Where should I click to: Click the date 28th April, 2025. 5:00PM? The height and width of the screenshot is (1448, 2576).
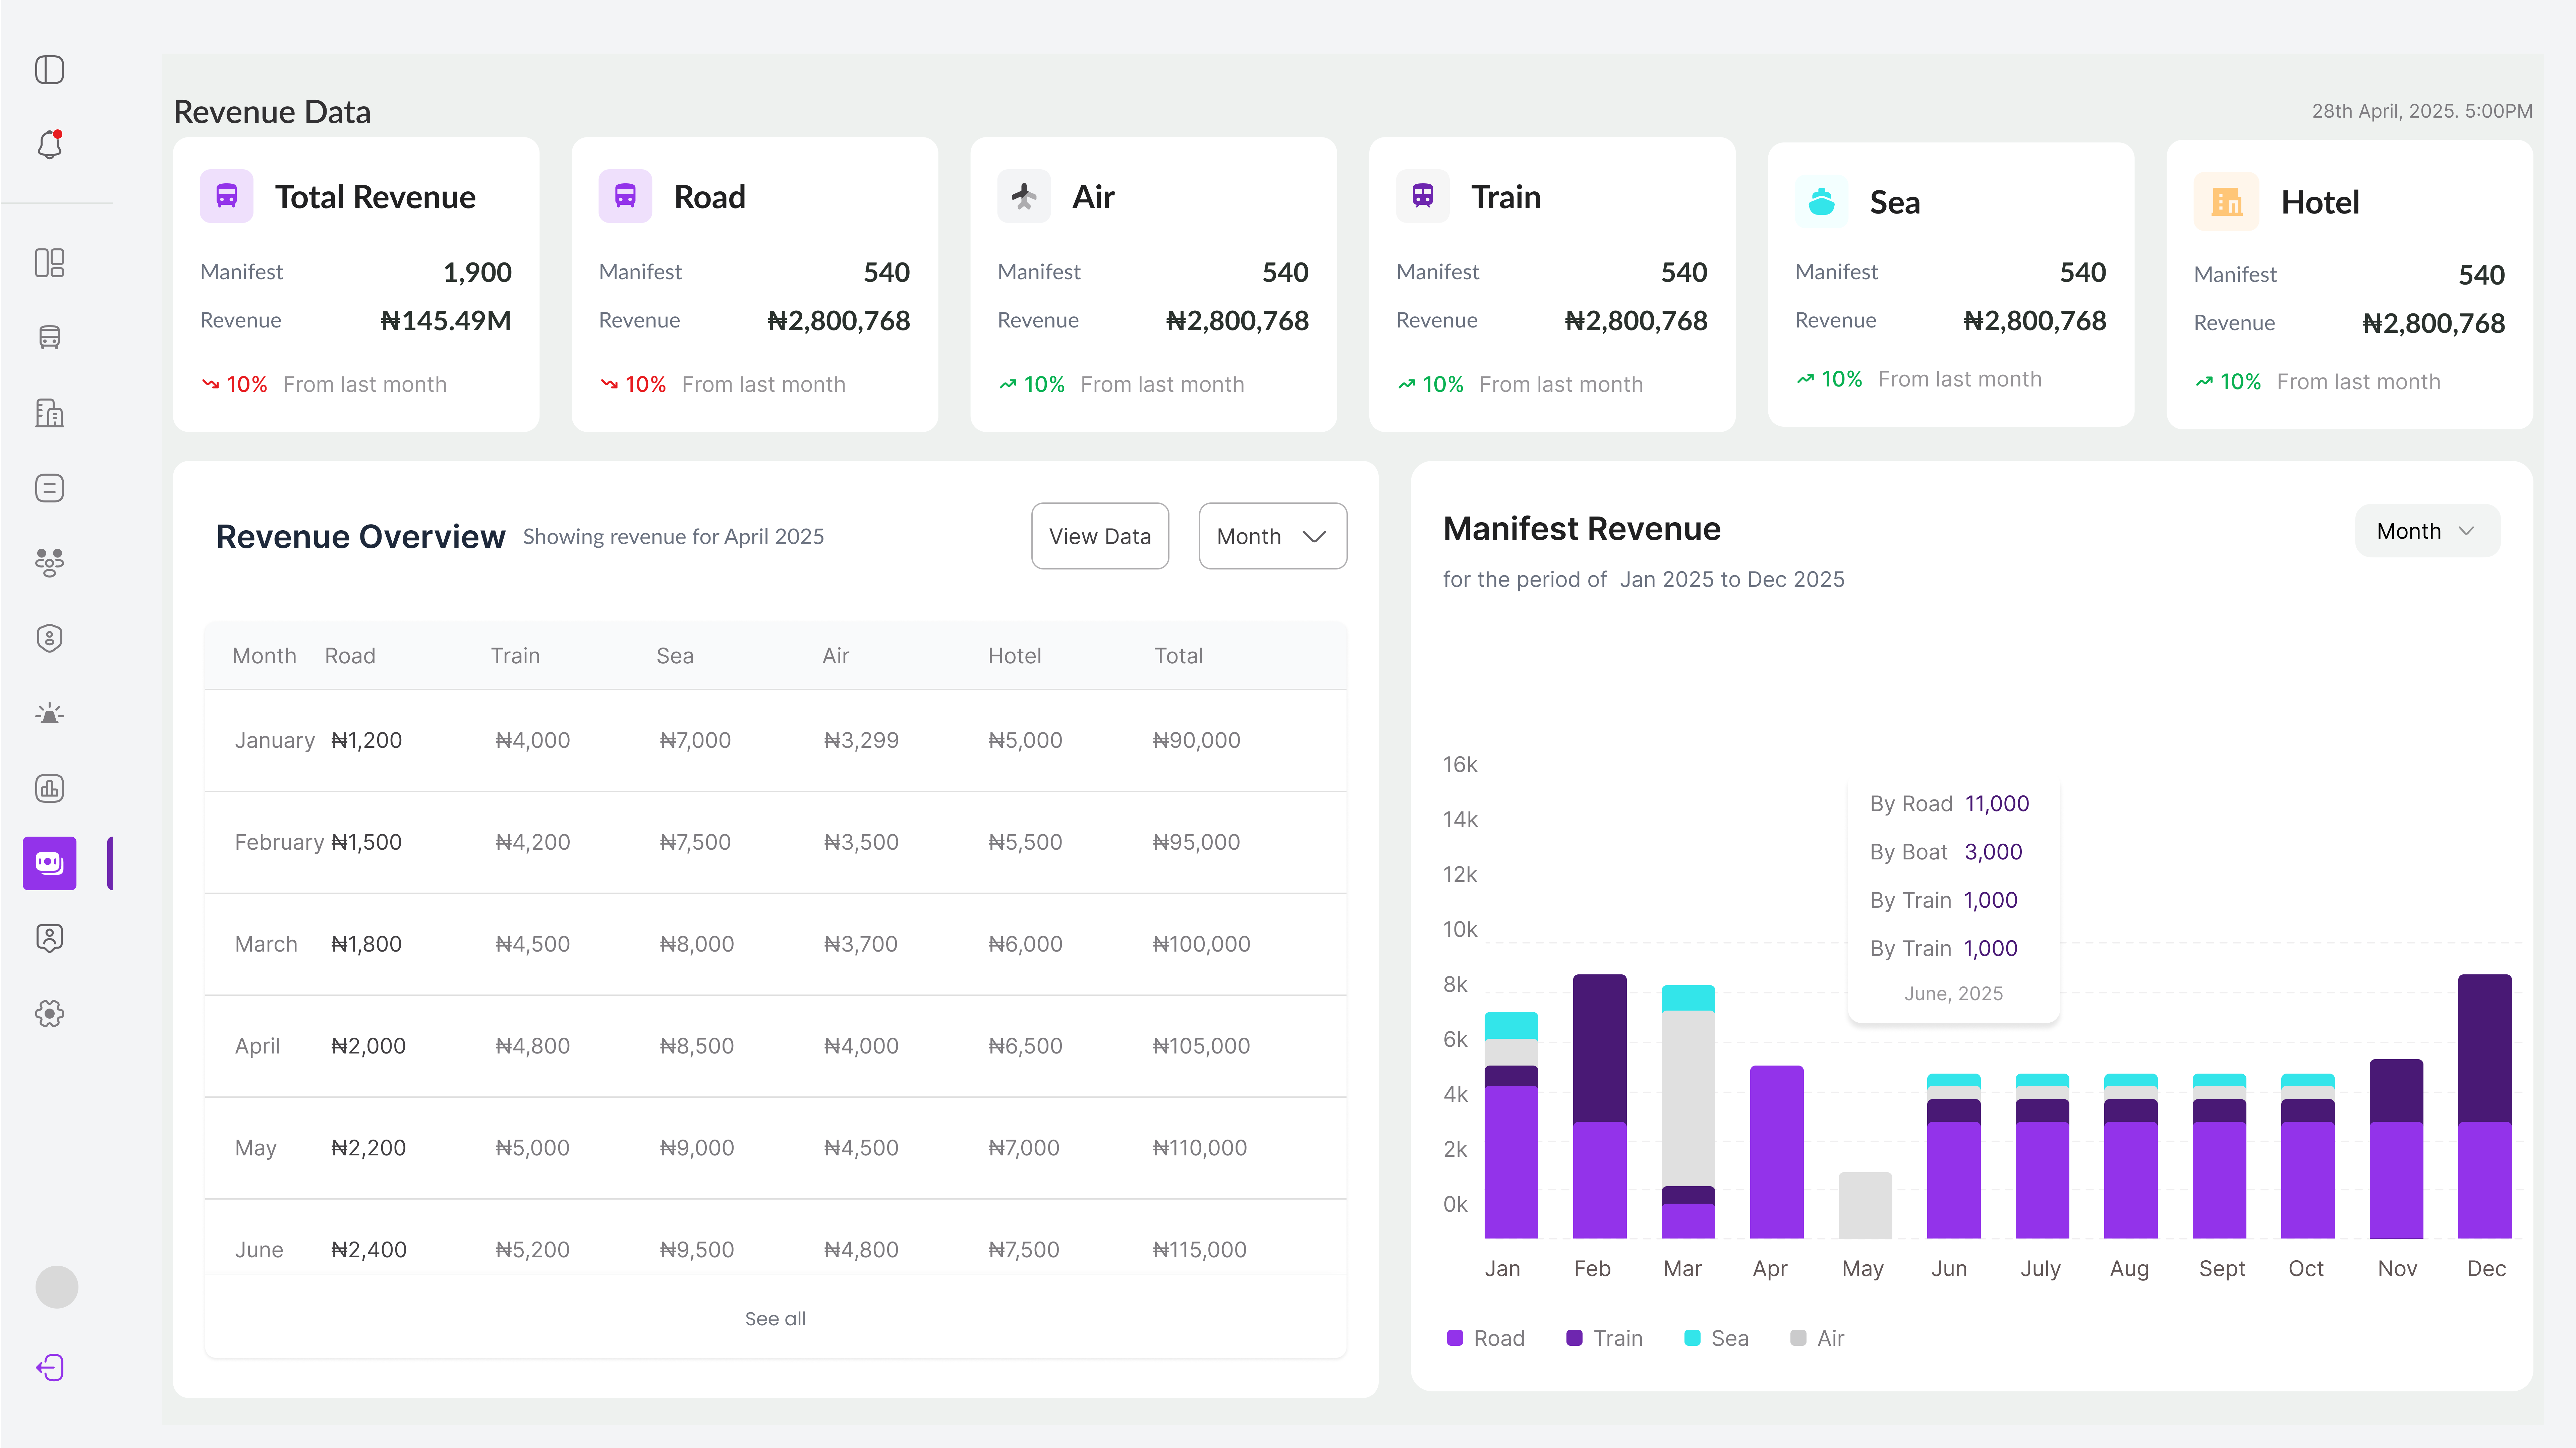click(2422, 111)
